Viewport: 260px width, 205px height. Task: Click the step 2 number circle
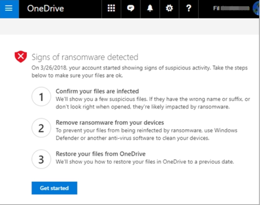tap(41, 128)
